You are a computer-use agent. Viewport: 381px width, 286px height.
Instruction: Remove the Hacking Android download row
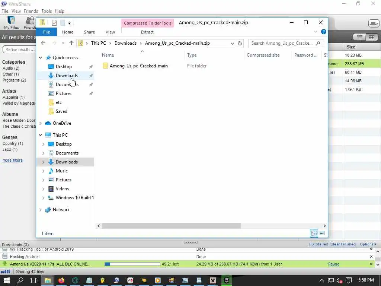371,257
